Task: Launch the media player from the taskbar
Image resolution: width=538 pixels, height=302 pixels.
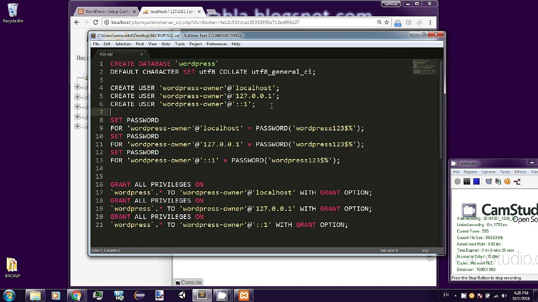Action: 55,296
